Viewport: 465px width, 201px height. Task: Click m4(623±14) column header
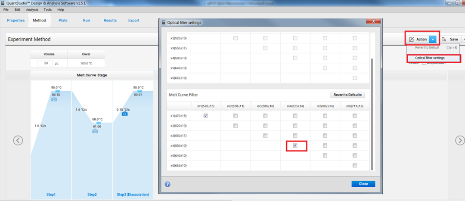click(x=295, y=106)
